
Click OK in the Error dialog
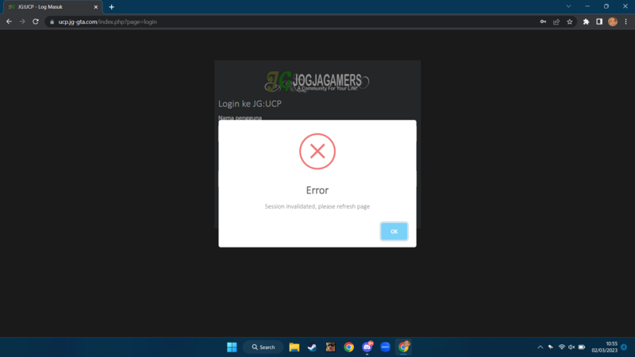(394, 231)
